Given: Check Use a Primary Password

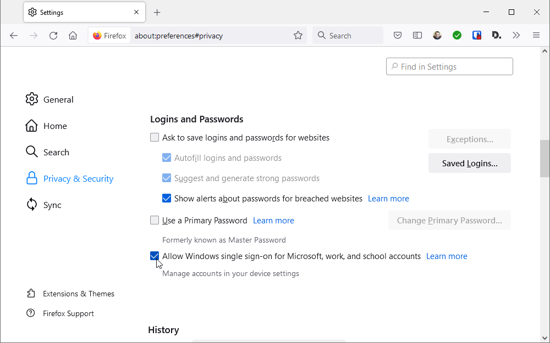Looking at the screenshot, I should click(155, 221).
